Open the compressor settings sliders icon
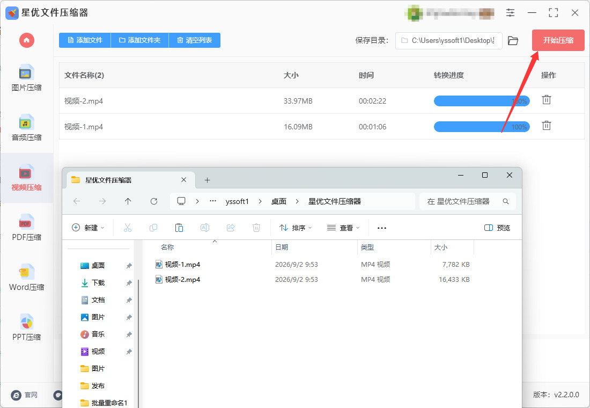Viewport: 590px width, 408px height. (510, 12)
